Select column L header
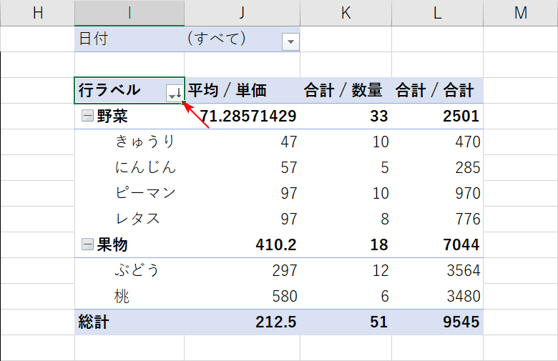 (437, 12)
